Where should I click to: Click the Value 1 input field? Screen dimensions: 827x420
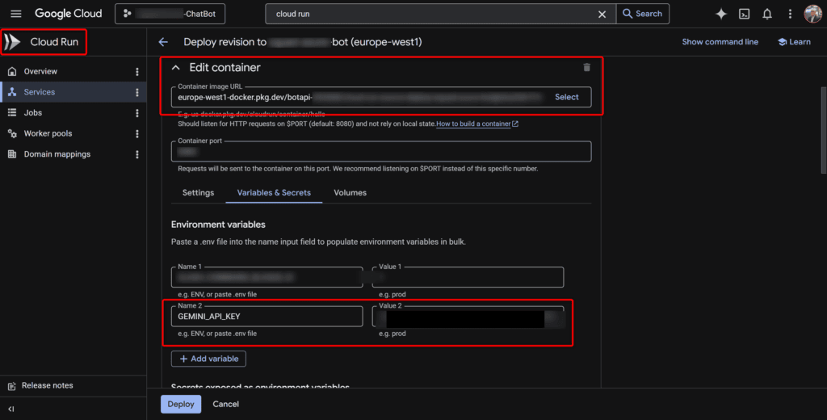pyautogui.click(x=468, y=277)
